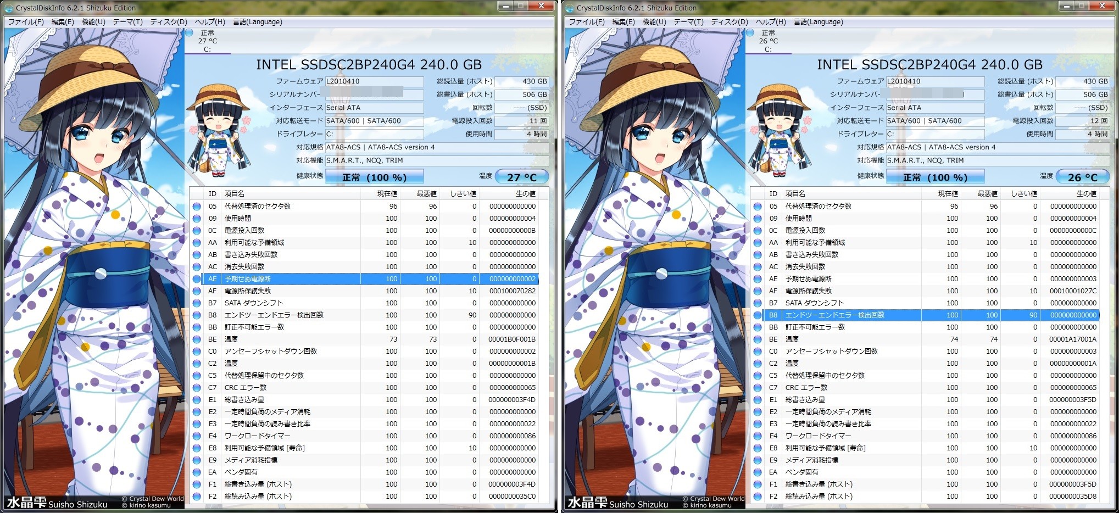The height and width of the screenshot is (513, 1119).
Task: Click status icon of row 05 in left window
Action: 197,207
